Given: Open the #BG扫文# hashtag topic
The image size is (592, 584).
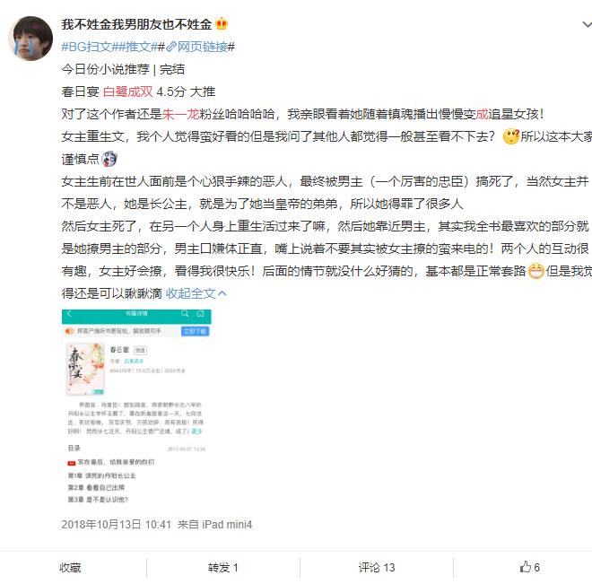Looking at the screenshot, I should coord(87,47).
